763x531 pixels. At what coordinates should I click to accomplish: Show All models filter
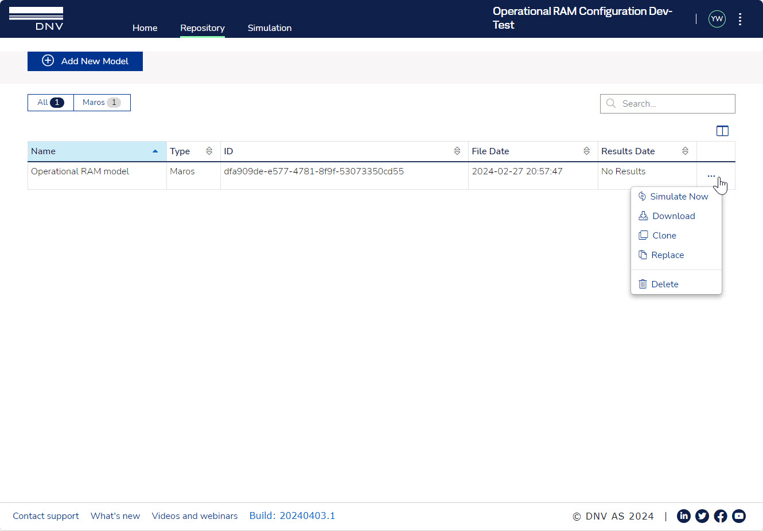click(50, 103)
